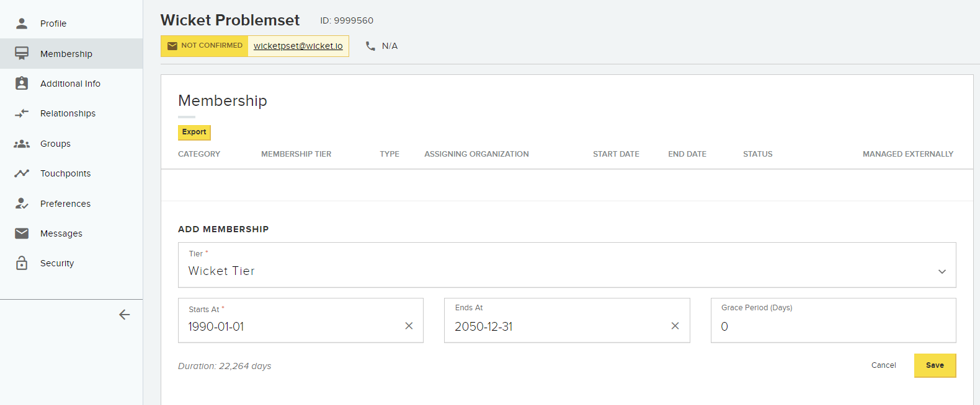Click the phone icon next to N/A
The height and width of the screenshot is (405, 980).
coord(370,46)
